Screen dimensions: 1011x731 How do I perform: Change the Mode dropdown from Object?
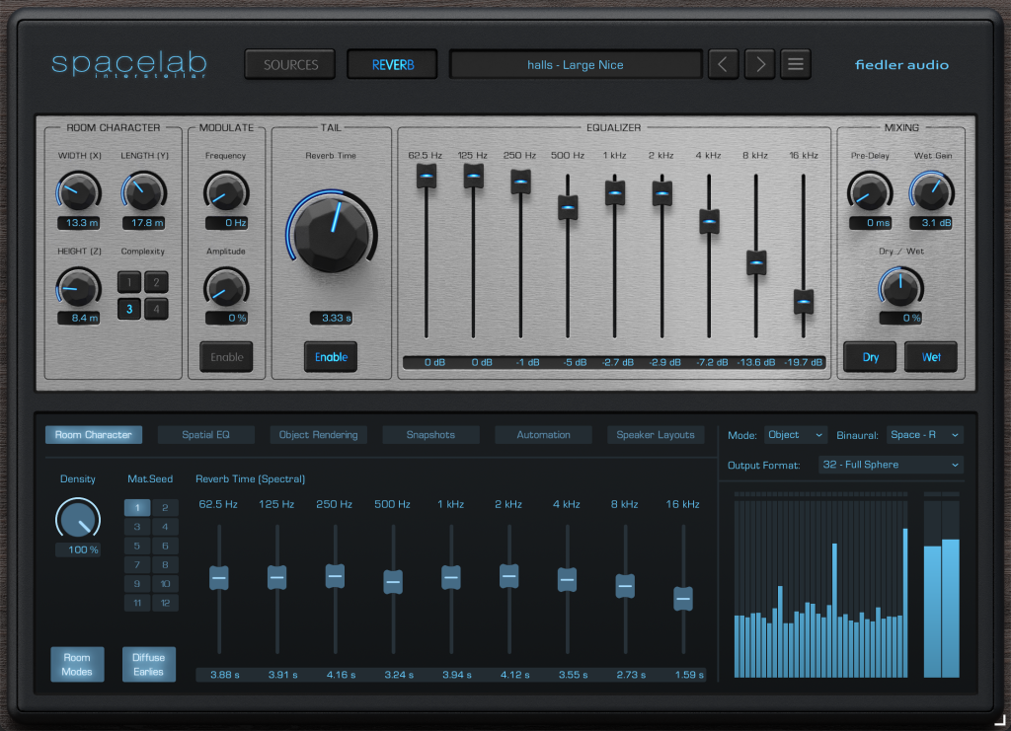[795, 434]
